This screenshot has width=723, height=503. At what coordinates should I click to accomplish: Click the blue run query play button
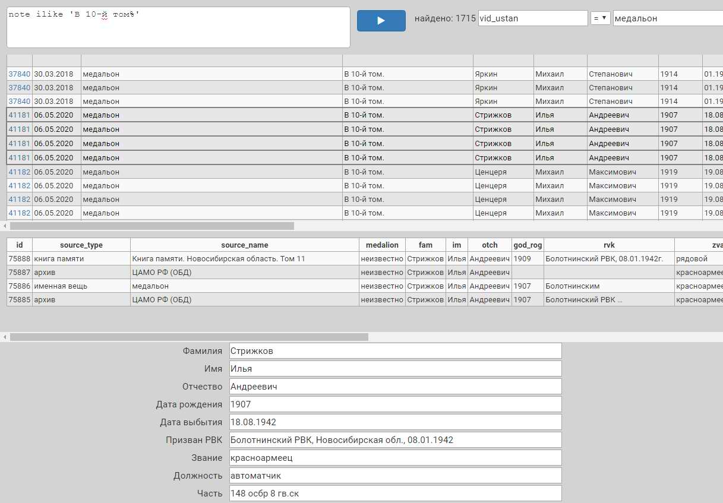click(381, 21)
